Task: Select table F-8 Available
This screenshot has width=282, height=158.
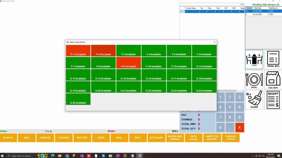Action: click(x=103, y=63)
